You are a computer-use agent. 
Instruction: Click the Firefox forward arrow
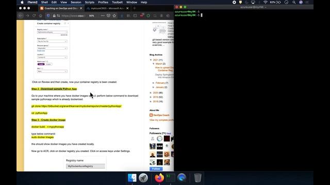tap(27, 16)
